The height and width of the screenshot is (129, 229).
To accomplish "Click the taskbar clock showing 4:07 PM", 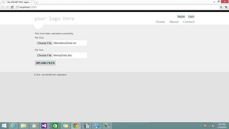I will click(222, 126).
